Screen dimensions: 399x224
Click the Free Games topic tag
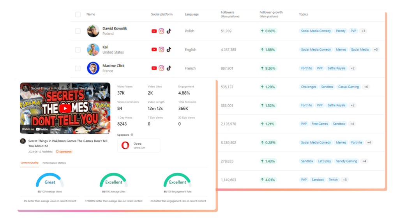click(320, 124)
